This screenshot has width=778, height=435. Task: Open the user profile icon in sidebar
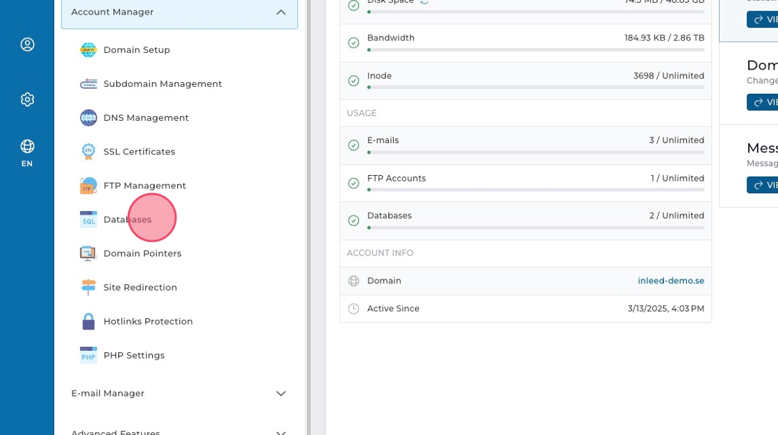click(x=27, y=44)
